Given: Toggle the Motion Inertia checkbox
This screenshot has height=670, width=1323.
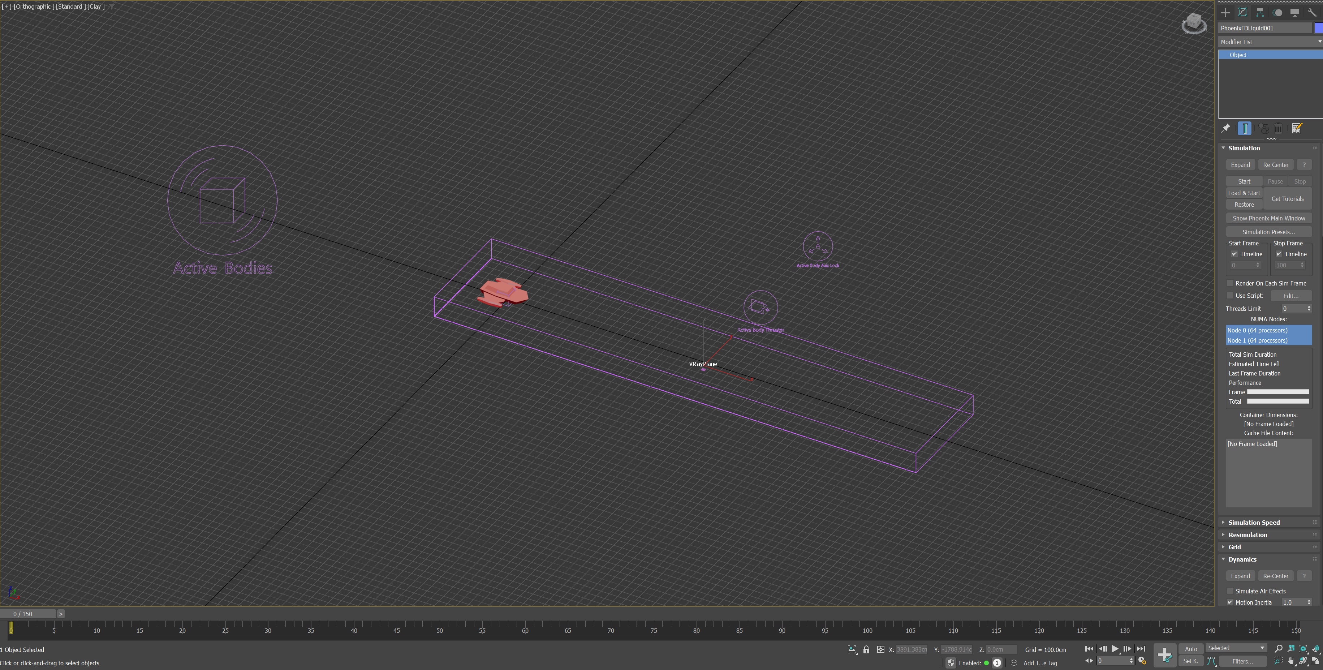Looking at the screenshot, I should (x=1230, y=602).
